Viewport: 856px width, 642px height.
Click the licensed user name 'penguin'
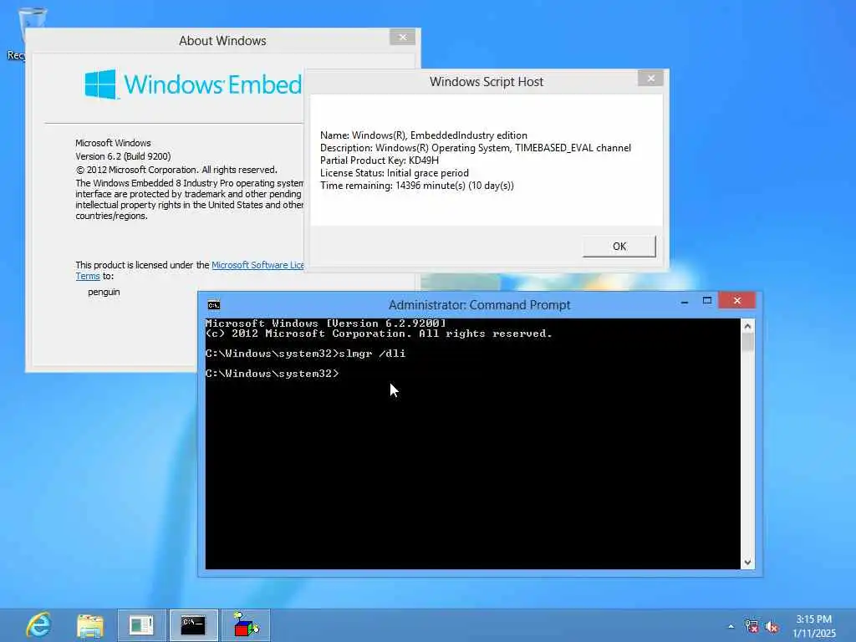click(x=104, y=292)
